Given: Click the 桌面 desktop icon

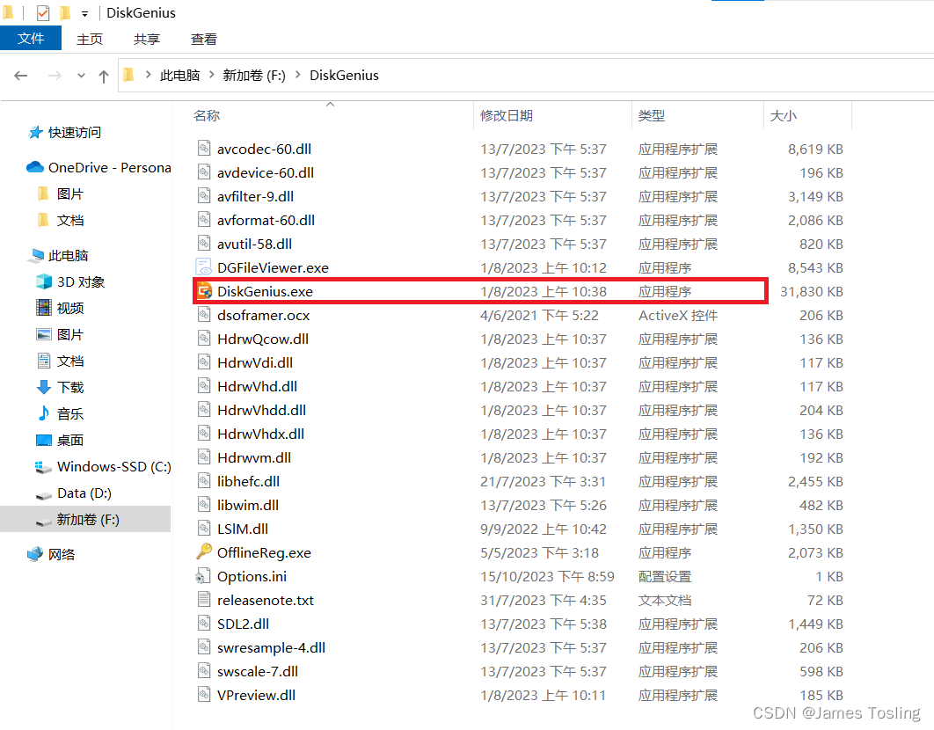Looking at the screenshot, I should pyautogui.click(x=44, y=441).
